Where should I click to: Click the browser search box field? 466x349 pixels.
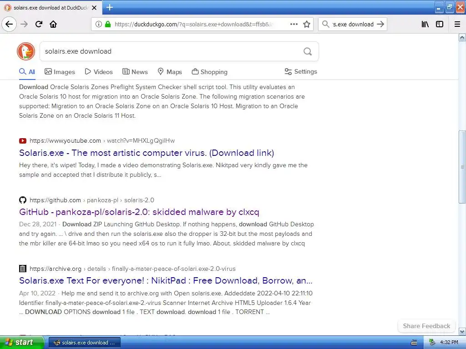353,24
